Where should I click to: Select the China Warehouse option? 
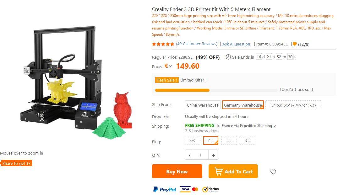click(203, 105)
